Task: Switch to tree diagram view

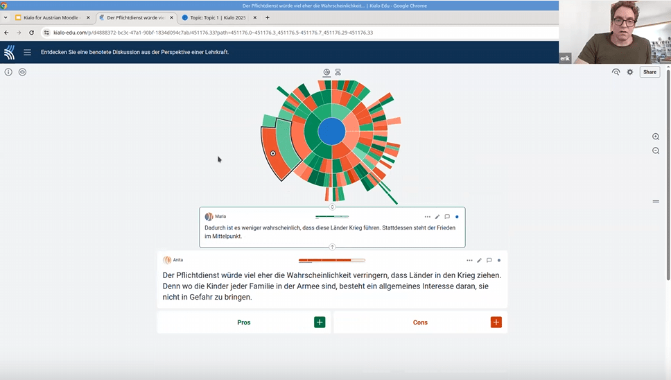Action: click(338, 72)
